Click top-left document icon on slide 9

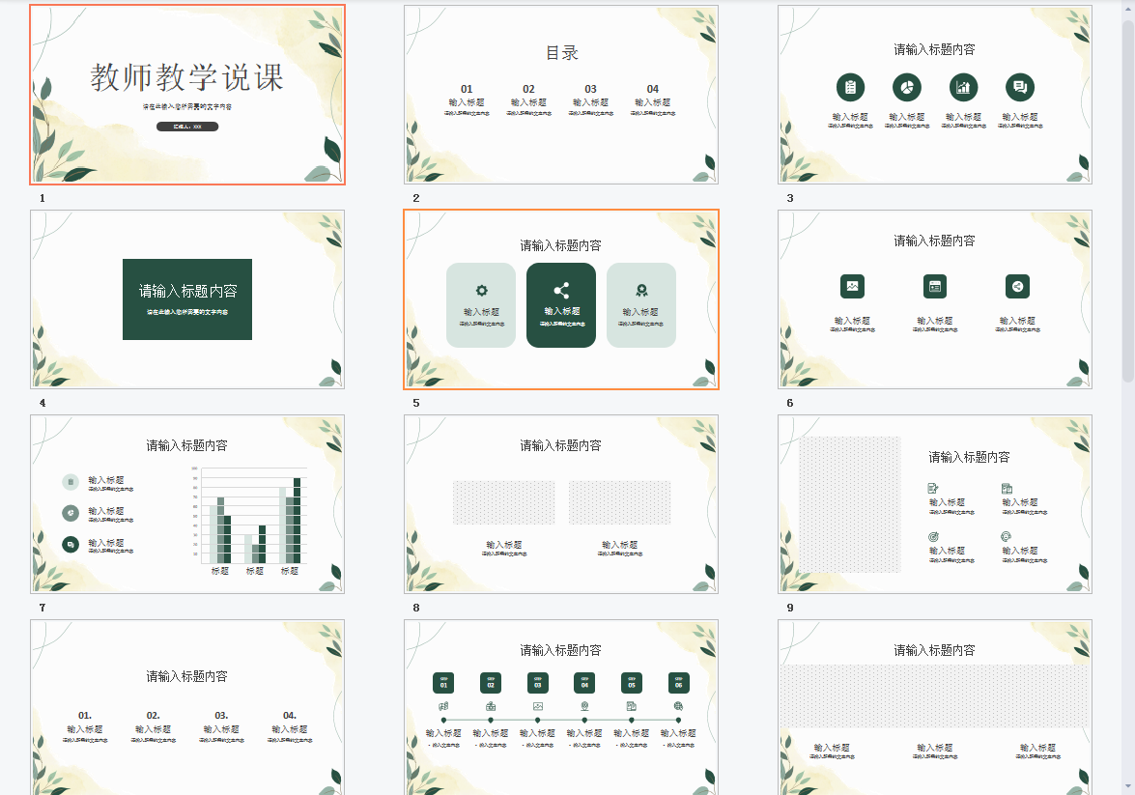point(933,488)
